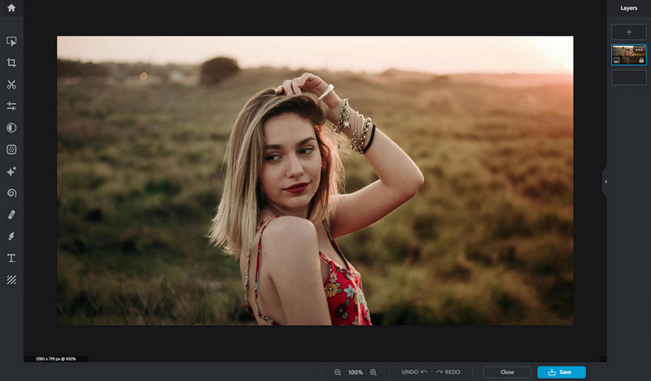
Task: Open the Effect tool
Action: point(11,149)
